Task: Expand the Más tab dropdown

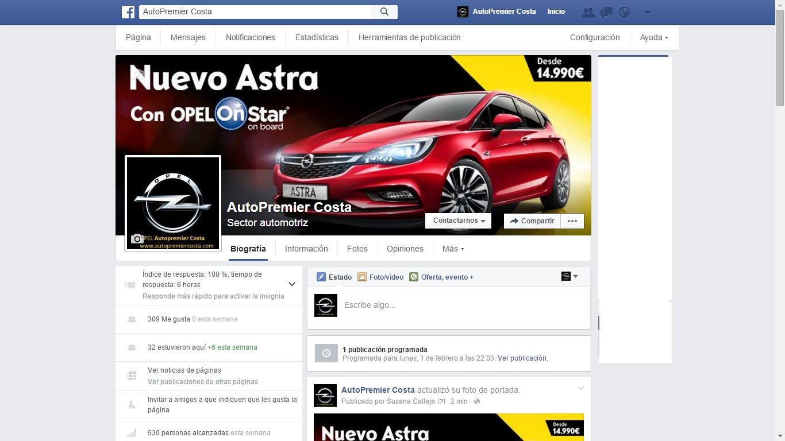Action: click(x=453, y=249)
